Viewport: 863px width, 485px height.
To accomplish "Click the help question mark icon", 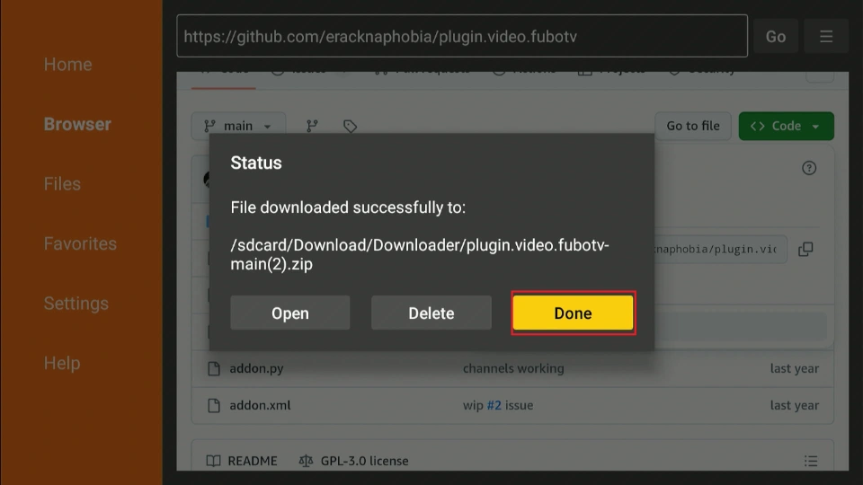I will tap(808, 168).
